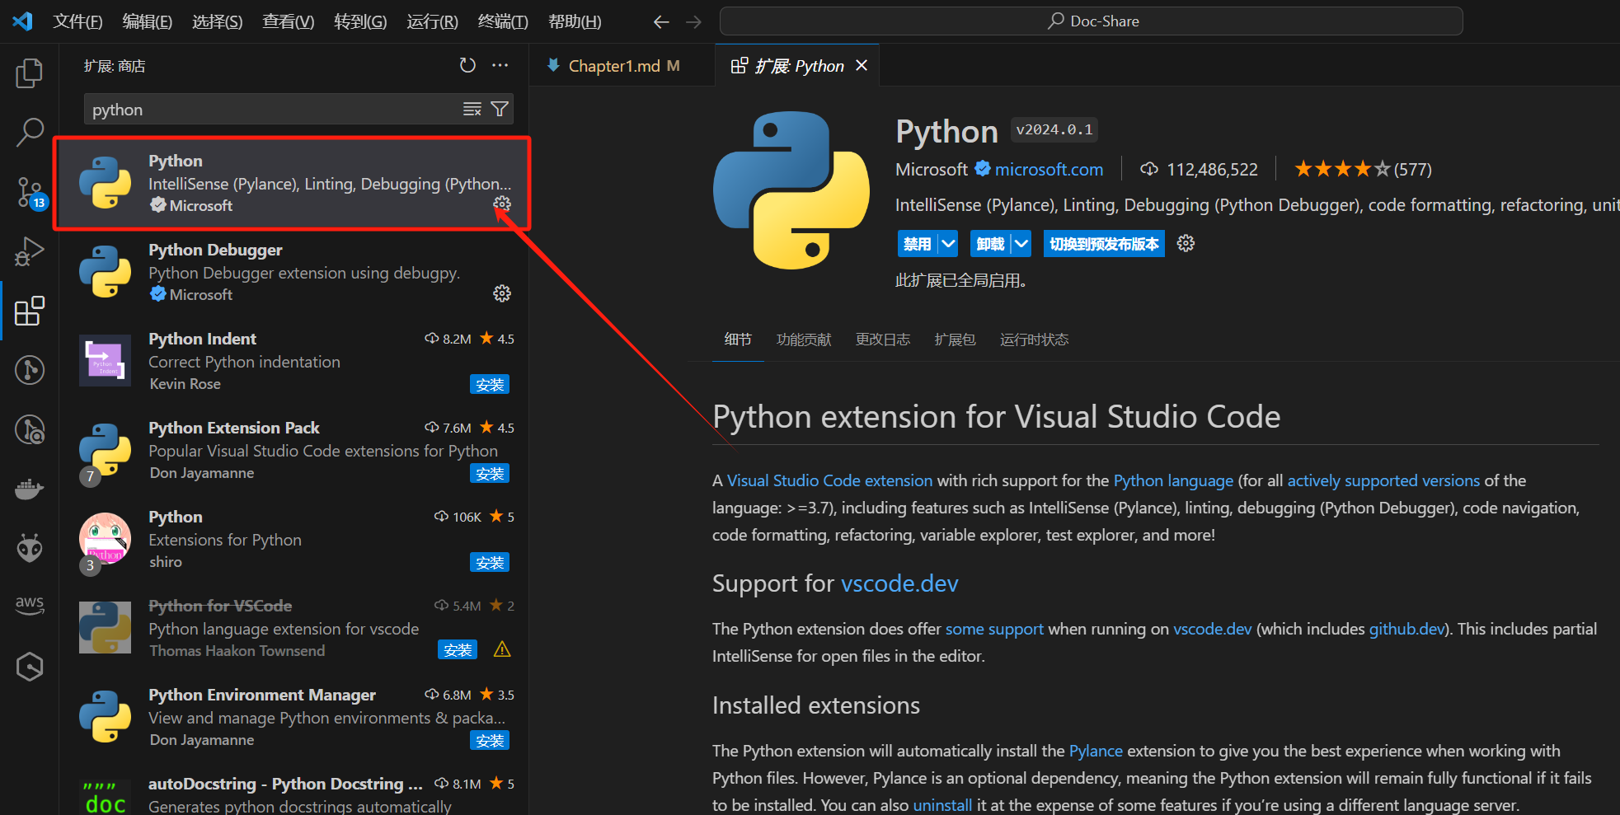Screen dimensions: 1620x815
Task: Open the Pylance link
Action: coord(1096,751)
